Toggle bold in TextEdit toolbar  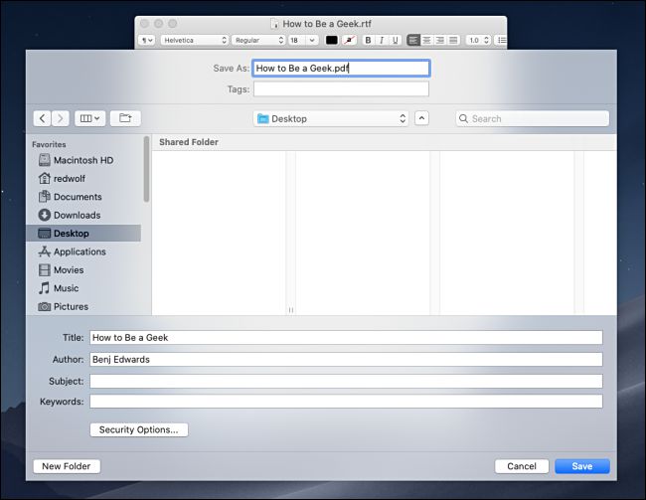pos(368,40)
